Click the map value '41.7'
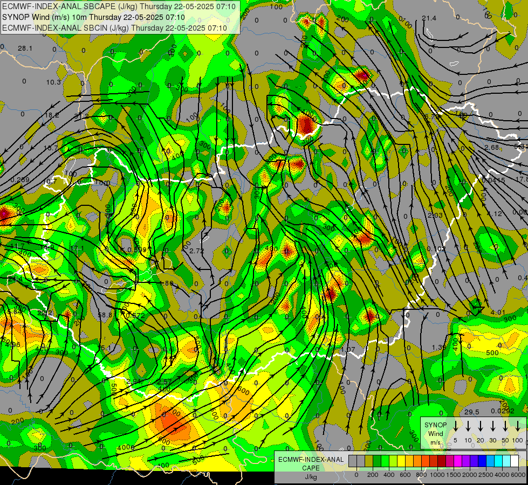The image size is (528, 485). (x=17, y=247)
